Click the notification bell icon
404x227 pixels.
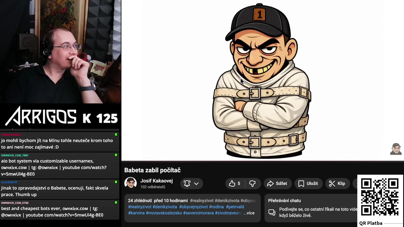click(x=187, y=183)
